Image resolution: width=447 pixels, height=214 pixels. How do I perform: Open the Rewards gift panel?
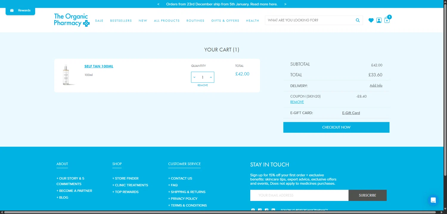click(x=20, y=10)
